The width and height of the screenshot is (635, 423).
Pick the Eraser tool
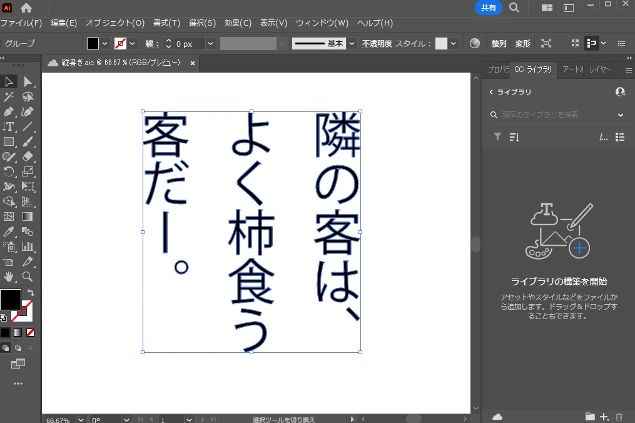(x=27, y=156)
